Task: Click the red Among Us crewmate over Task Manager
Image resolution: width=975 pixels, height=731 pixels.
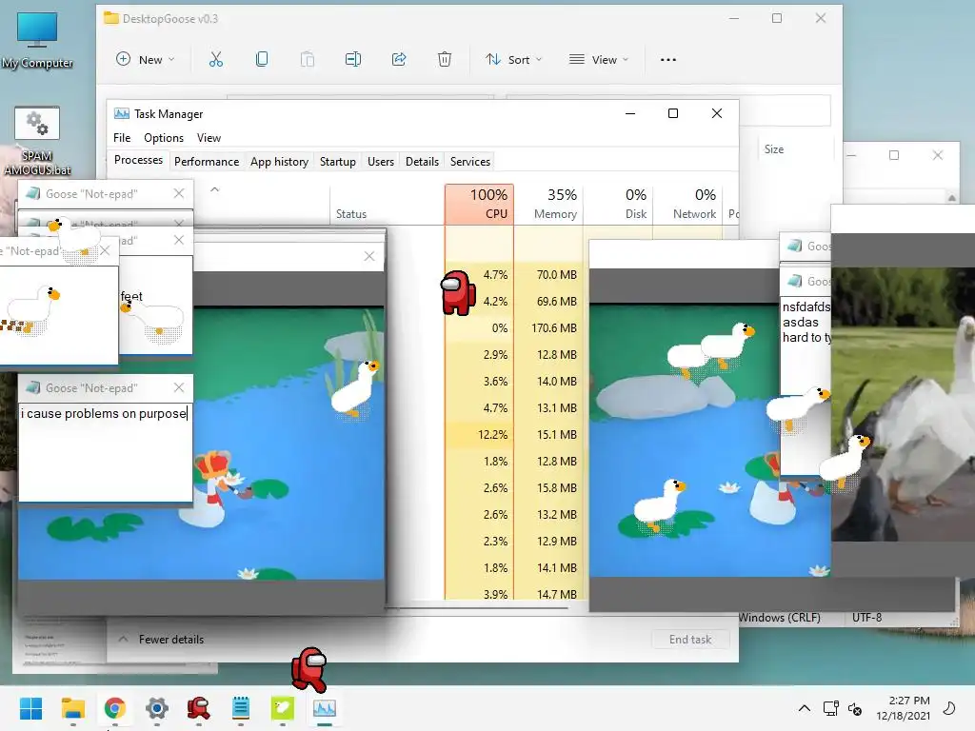Action: (x=458, y=292)
